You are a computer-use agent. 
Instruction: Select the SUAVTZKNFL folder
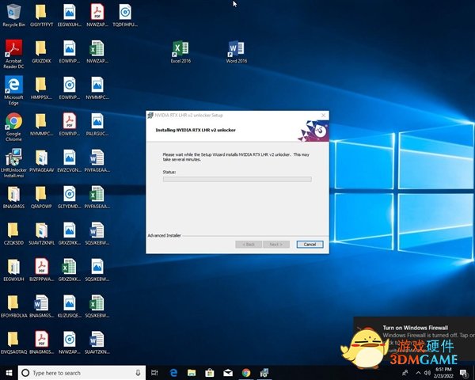(x=41, y=234)
